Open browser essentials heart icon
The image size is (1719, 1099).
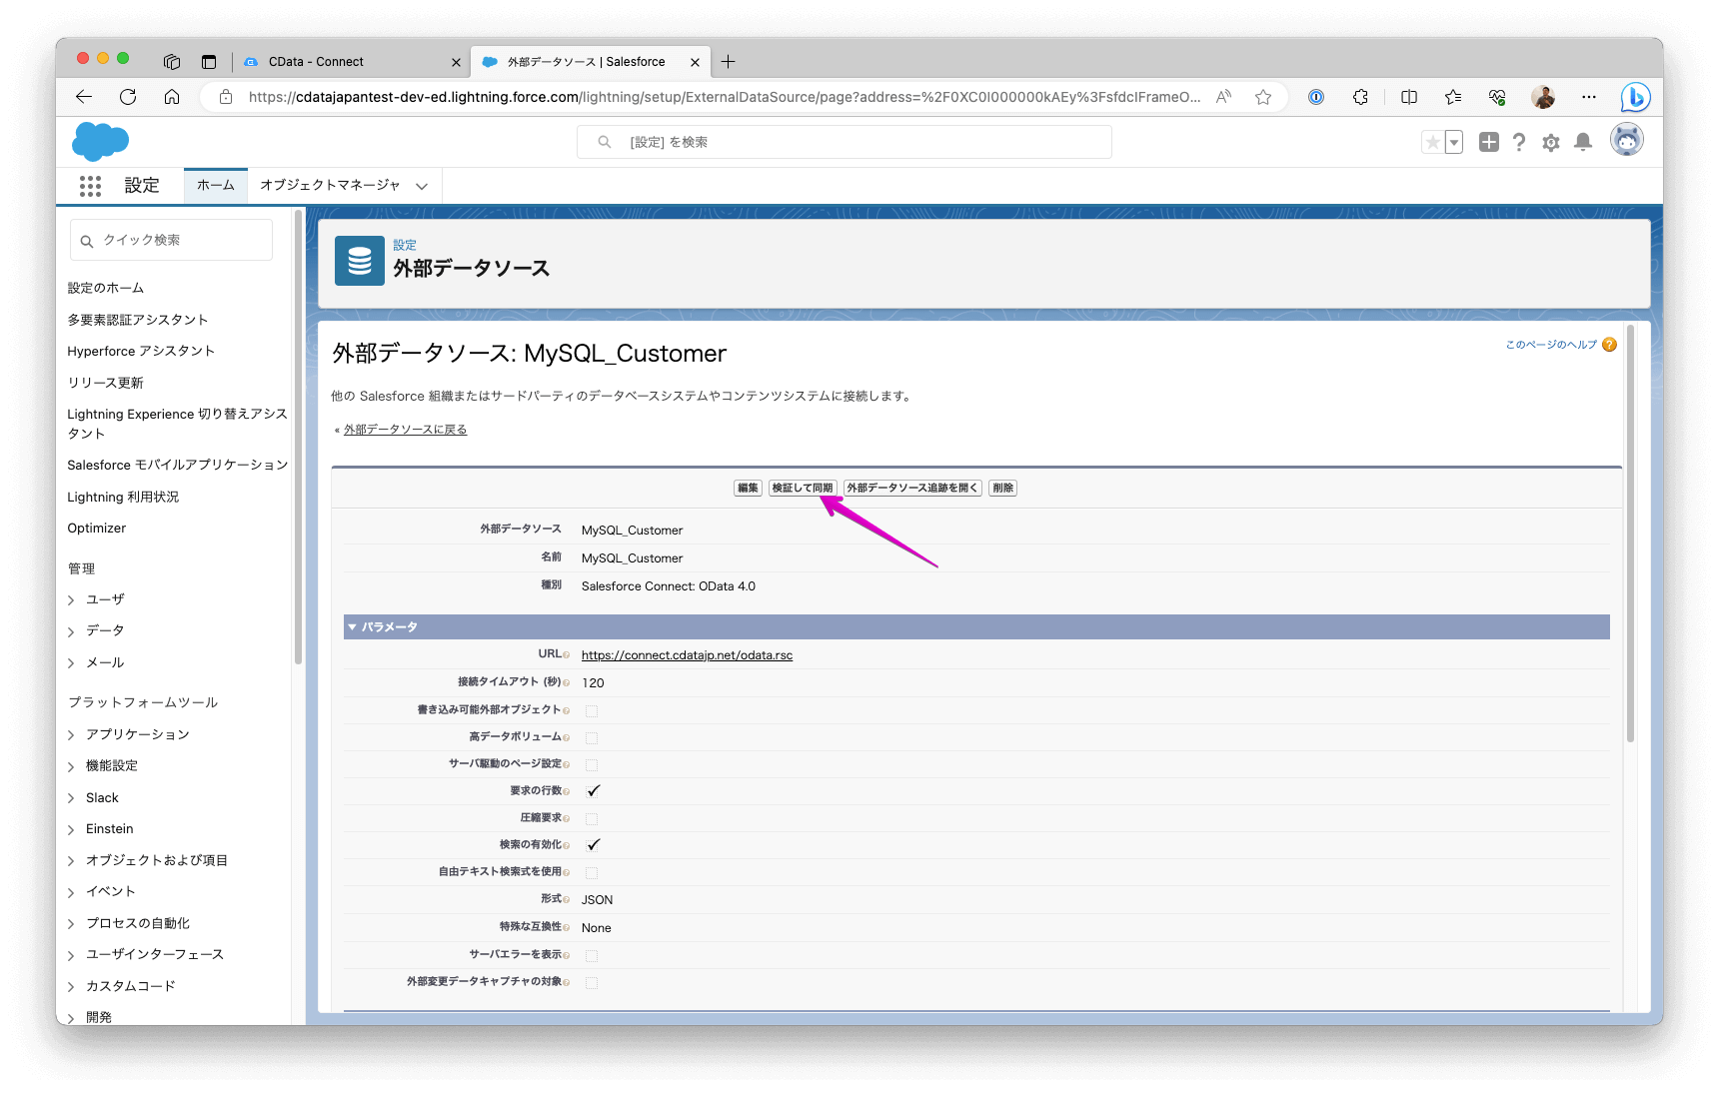point(1497,97)
